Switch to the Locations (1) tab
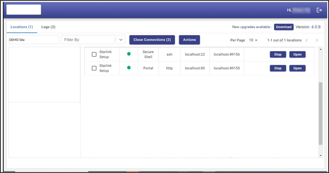The image size is (329, 173). tap(22, 27)
